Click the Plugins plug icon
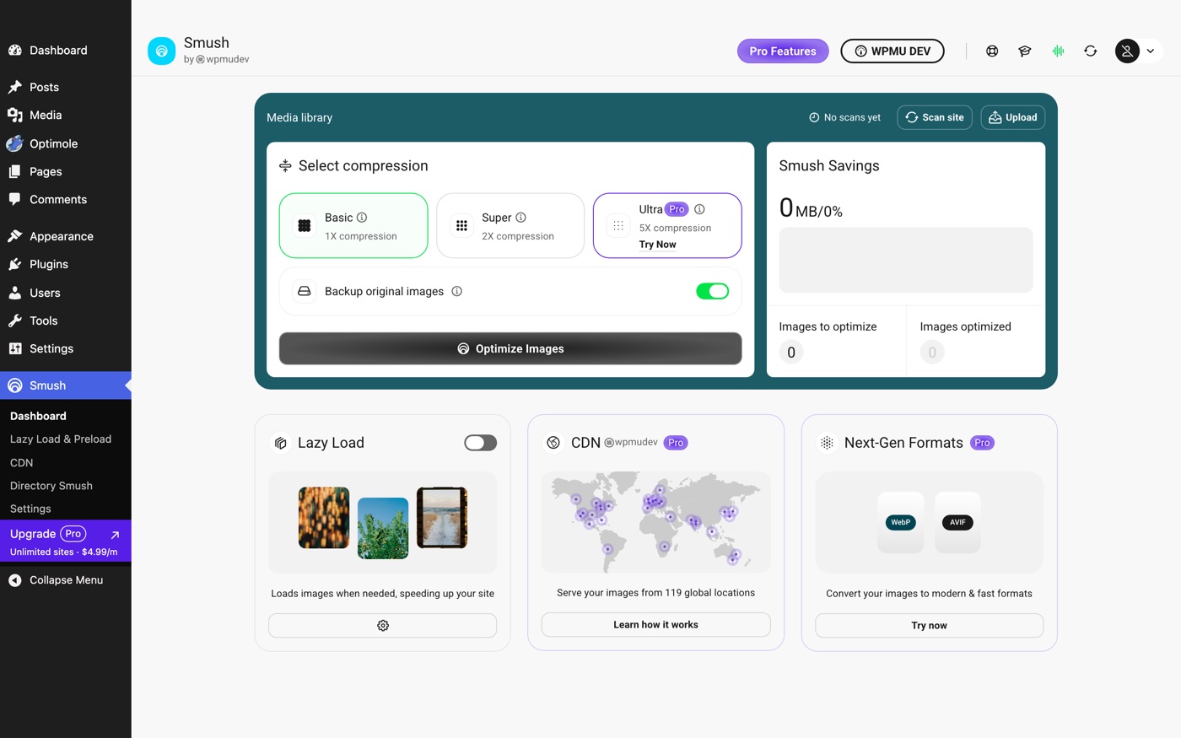The image size is (1181, 738). [15, 264]
